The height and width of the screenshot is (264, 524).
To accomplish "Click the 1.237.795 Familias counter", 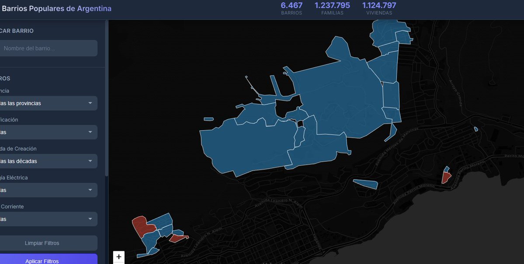I will point(332,8).
